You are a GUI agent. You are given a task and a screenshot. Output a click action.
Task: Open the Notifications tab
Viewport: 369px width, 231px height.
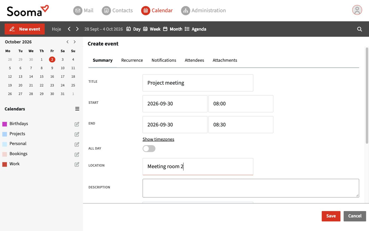164,60
